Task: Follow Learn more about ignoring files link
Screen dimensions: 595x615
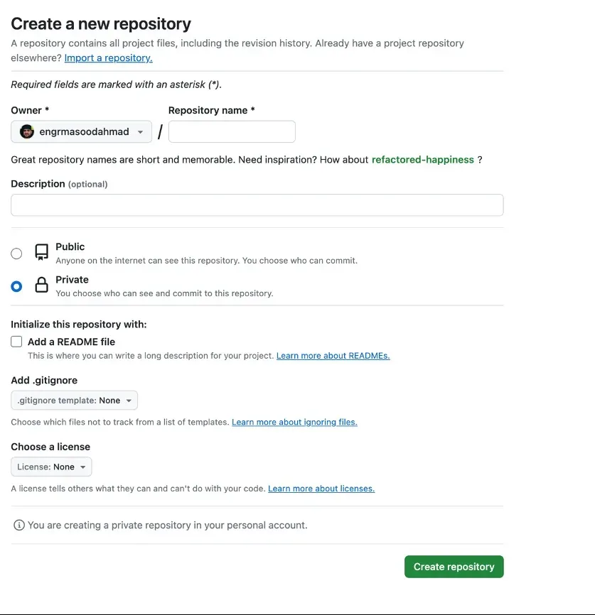Action: (294, 422)
